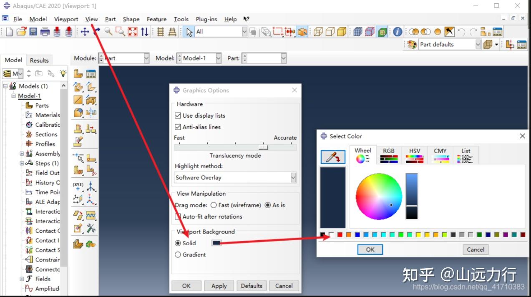Click the repair tools wrench icon
This screenshot has height=297, width=531.
click(91, 228)
